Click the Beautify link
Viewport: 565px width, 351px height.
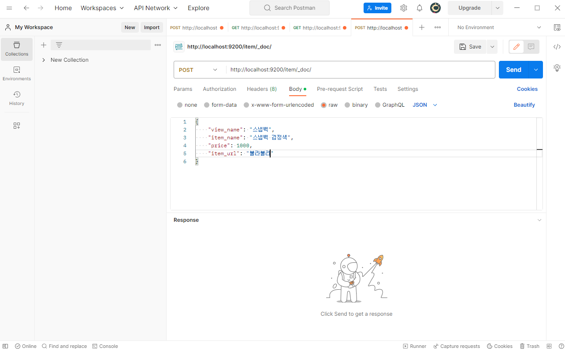(x=524, y=105)
